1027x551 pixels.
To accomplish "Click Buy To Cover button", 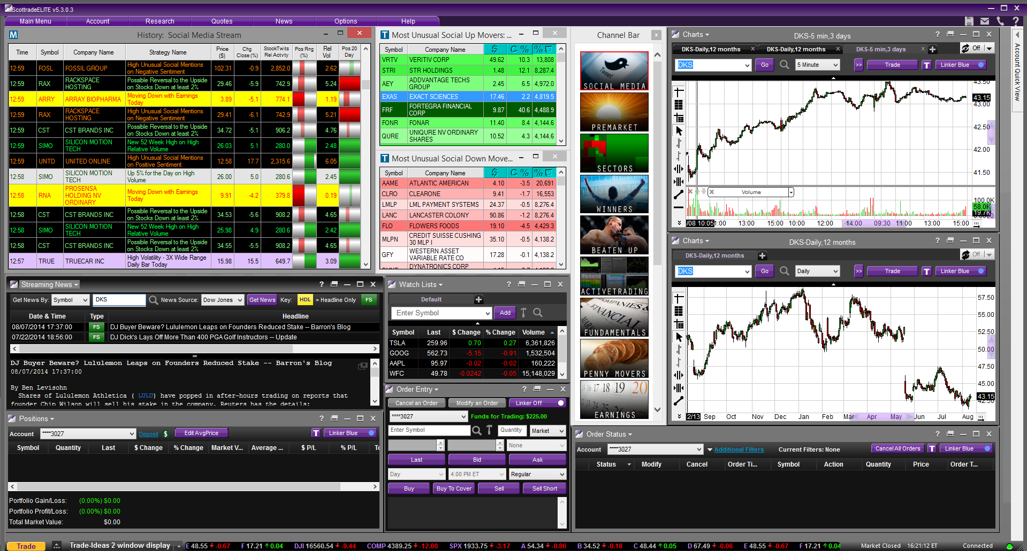I will click(454, 488).
